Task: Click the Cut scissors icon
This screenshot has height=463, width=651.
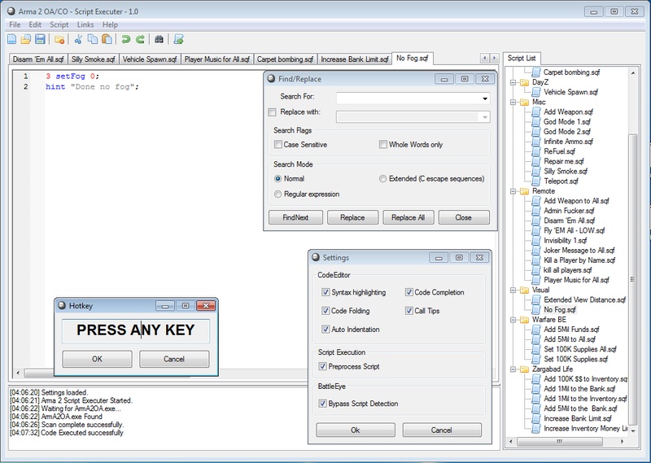Action: pyautogui.click(x=79, y=39)
